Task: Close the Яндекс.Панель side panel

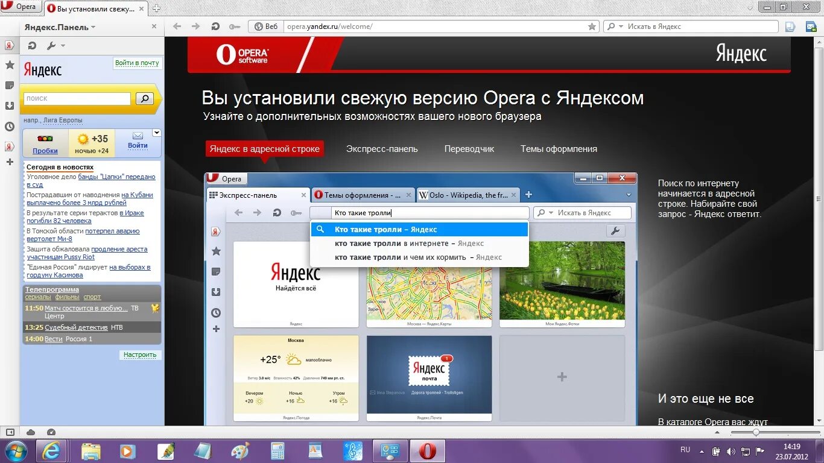Action: (x=154, y=27)
